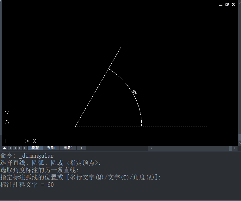Switch to the 模型 model tab
This screenshot has height=201, width=241.
[35, 148]
